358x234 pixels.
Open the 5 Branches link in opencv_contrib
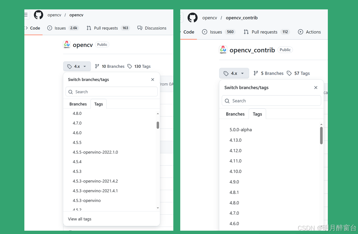269,73
